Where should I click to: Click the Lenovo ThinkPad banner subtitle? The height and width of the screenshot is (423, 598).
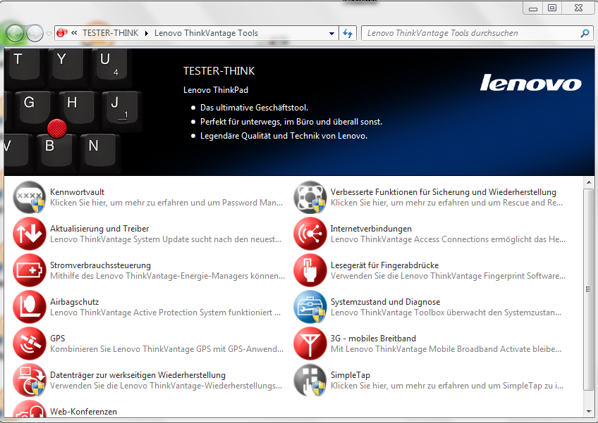point(216,90)
